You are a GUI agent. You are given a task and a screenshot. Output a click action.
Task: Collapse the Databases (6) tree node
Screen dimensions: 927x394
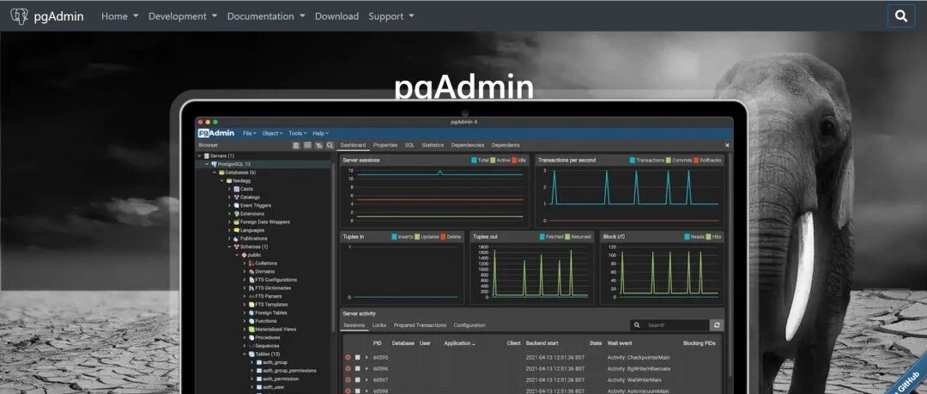pos(214,173)
